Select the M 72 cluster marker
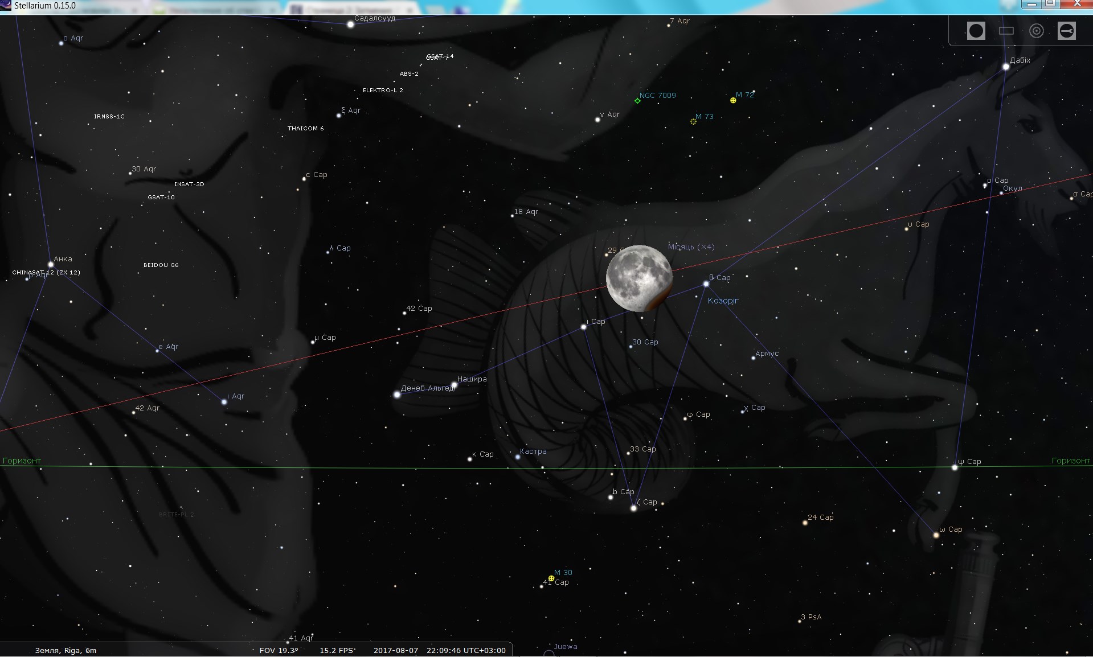The height and width of the screenshot is (657, 1093). click(x=733, y=100)
